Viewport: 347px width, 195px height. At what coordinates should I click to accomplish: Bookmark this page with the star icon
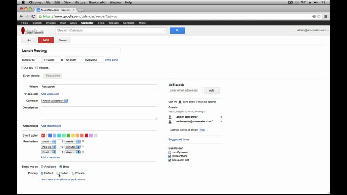coord(319,16)
